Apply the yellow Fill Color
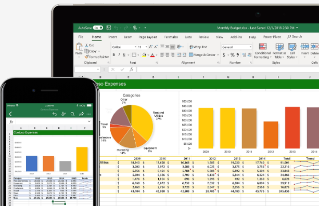Image resolution: width=319 pixels, height=206 pixels. 144,55
